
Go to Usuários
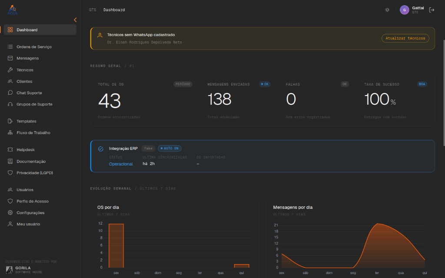[x=40, y=190]
